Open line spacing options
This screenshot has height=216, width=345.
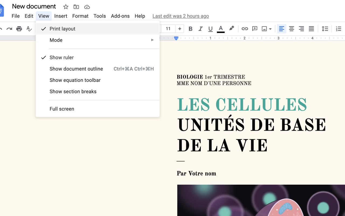(x=325, y=29)
